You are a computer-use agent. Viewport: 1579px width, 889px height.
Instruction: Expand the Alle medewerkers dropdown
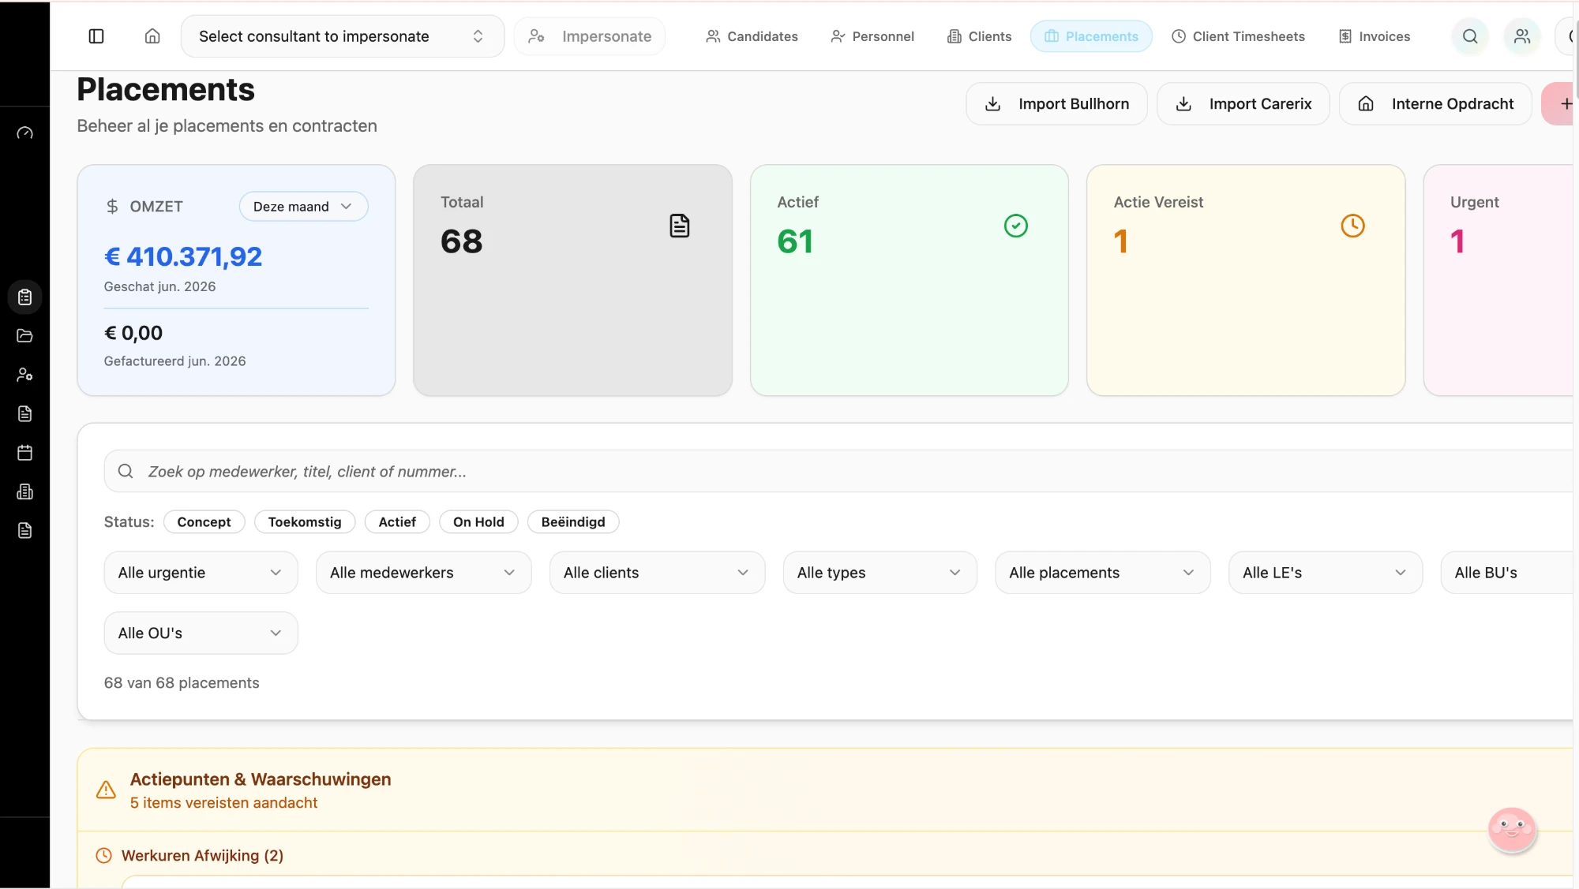tap(423, 573)
